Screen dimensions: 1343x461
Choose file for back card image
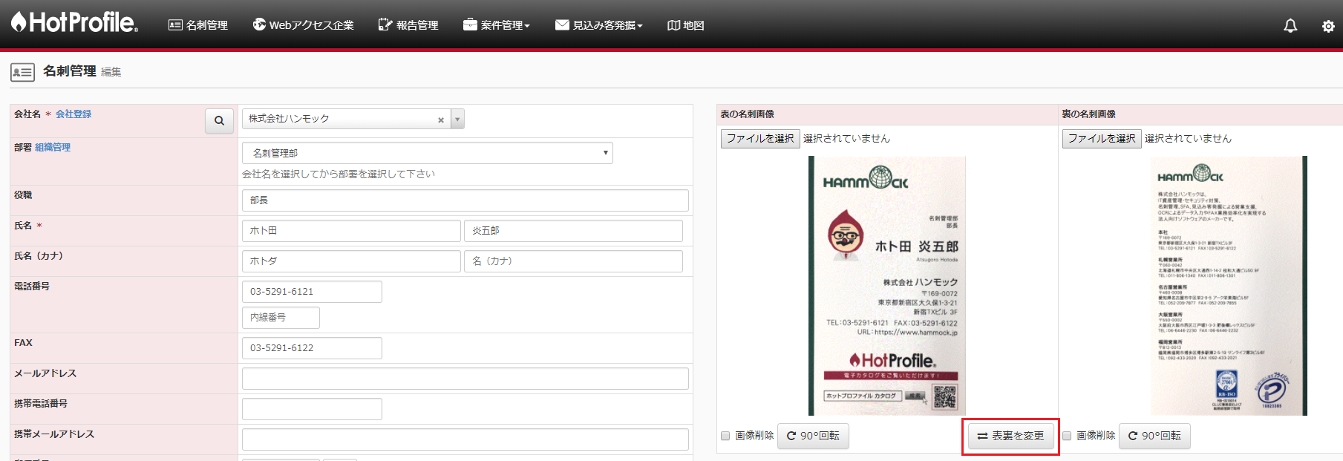(x=1102, y=138)
